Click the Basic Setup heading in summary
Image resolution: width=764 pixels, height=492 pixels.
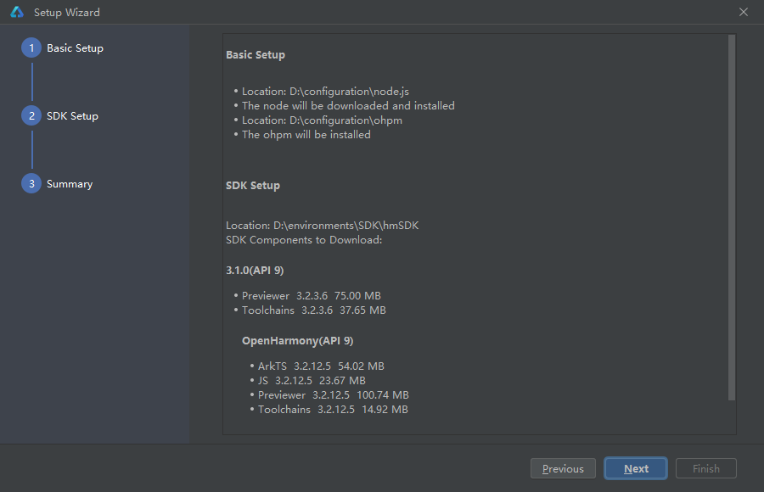pos(256,55)
